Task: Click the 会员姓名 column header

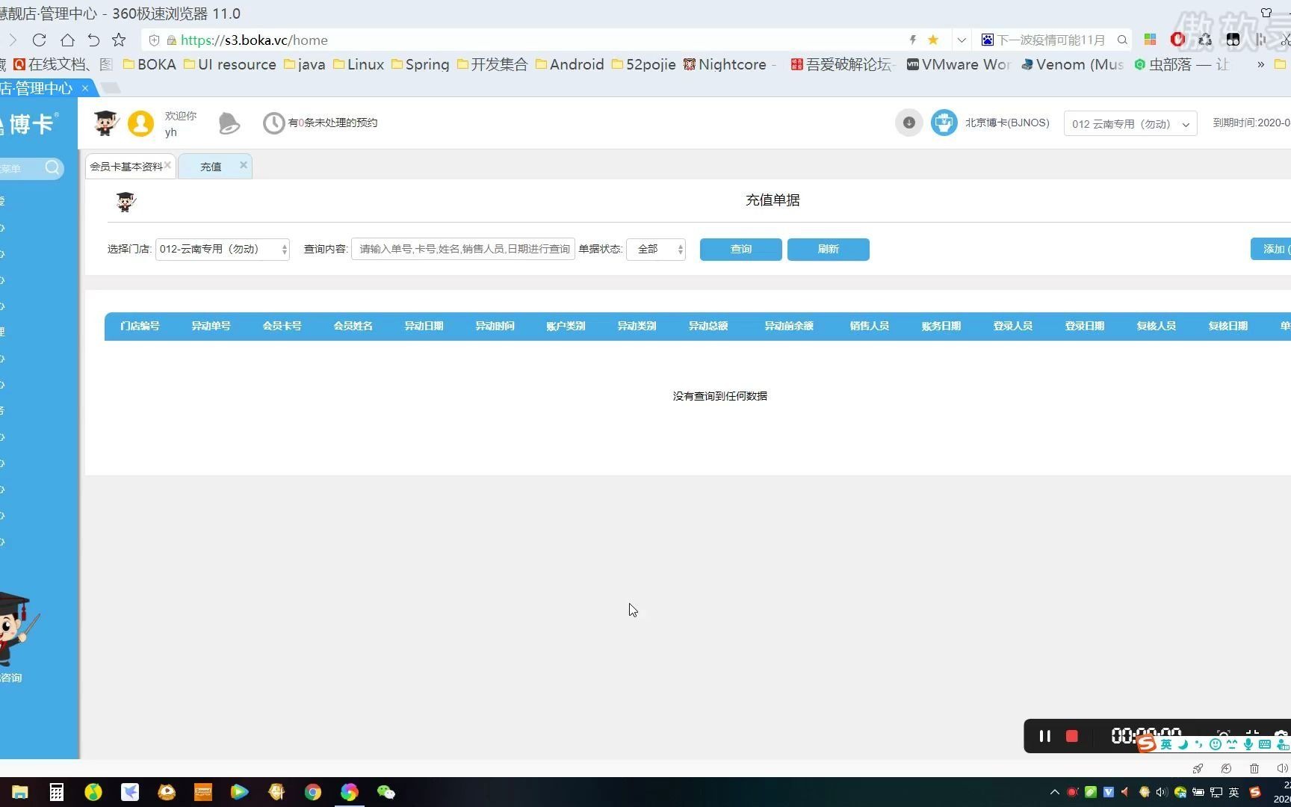Action: point(353,327)
